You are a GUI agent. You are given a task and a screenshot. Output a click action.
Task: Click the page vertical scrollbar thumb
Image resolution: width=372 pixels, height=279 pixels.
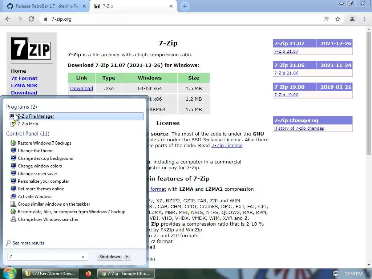tap(369, 93)
